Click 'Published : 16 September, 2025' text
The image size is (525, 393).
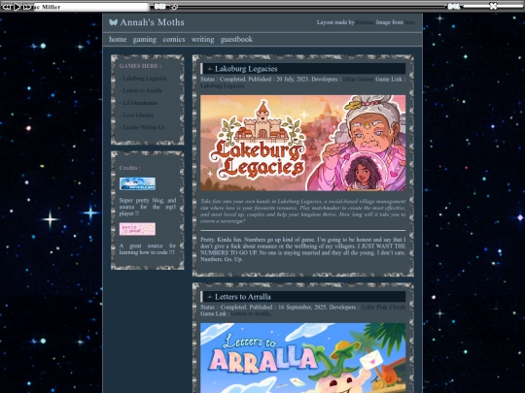[x=288, y=307]
